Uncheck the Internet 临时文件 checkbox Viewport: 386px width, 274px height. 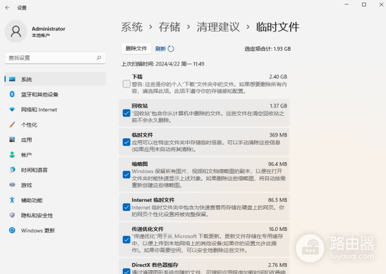(126, 206)
